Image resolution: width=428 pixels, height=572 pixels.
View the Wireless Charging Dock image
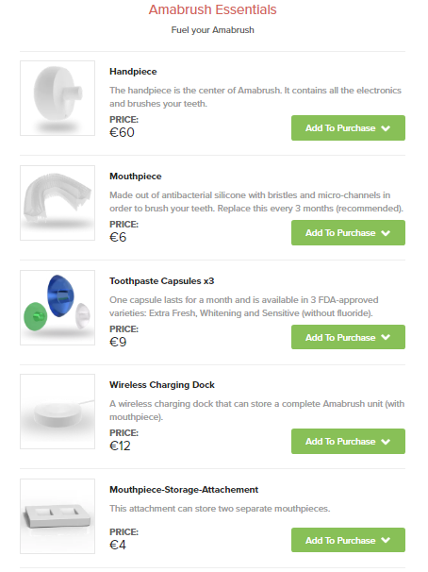click(58, 412)
